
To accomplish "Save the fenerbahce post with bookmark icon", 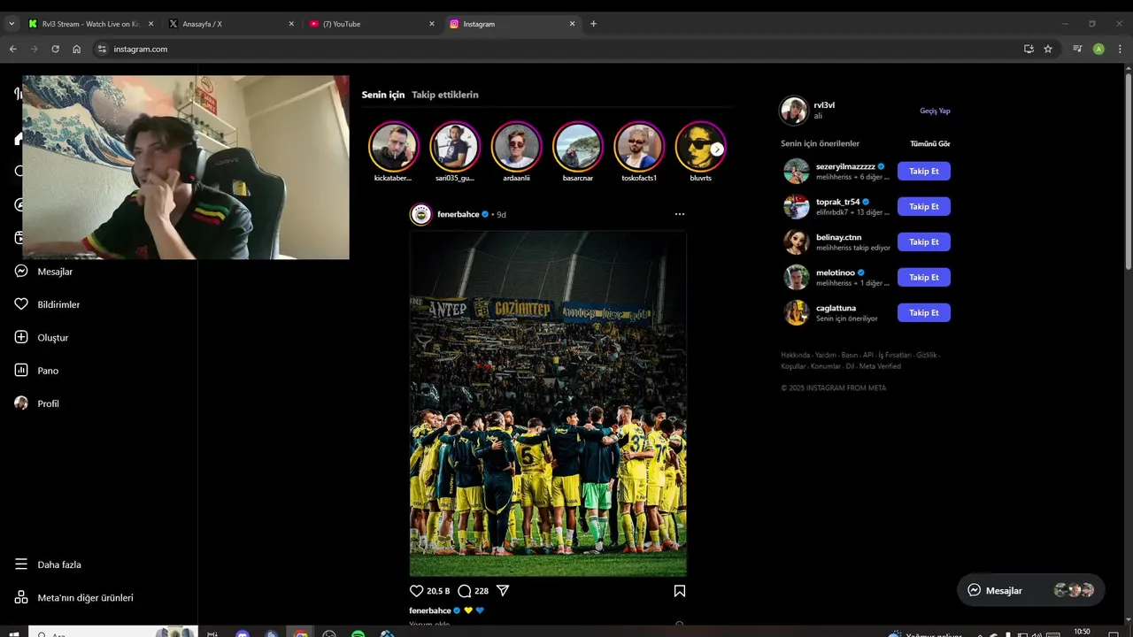I will pyautogui.click(x=680, y=591).
